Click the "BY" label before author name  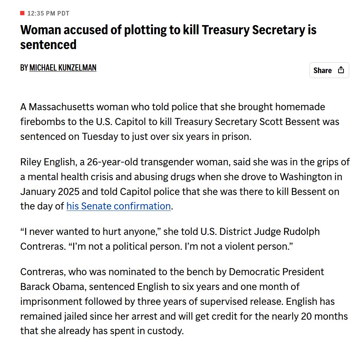[x=24, y=68]
